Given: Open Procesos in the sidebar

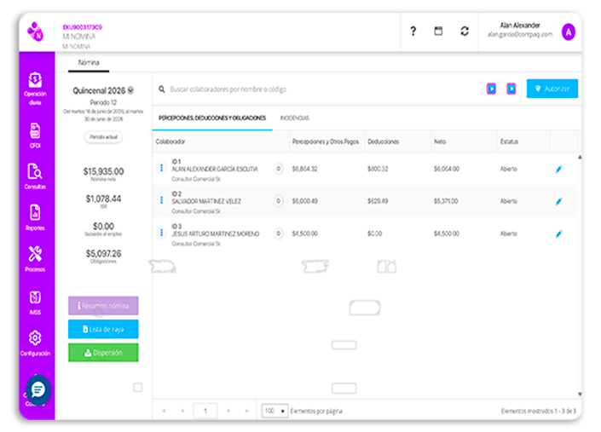Looking at the screenshot, I should pyautogui.click(x=35, y=259).
